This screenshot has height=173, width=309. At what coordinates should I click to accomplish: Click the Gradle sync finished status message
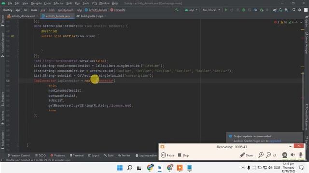(39, 160)
